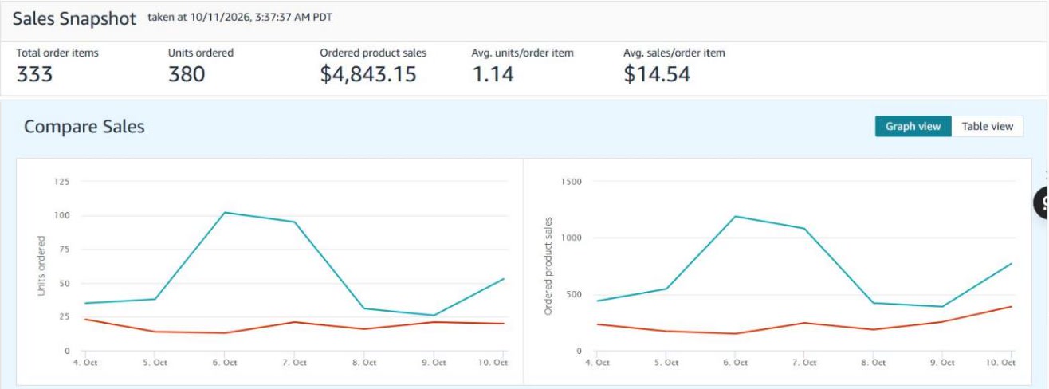Click the Ordered product sales metric label
The image size is (1049, 389).
(373, 53)
